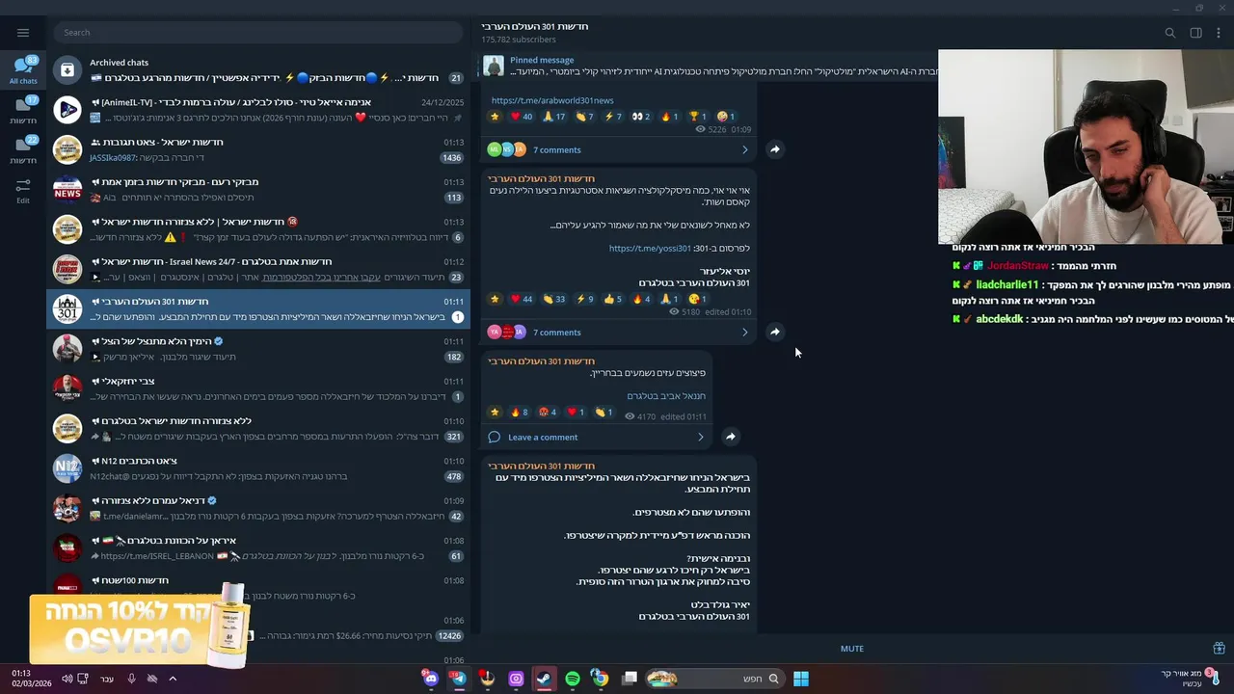Expand the Leave a comment thread arrow
The height and width of the screenshot is (694, 1234).
pyautogui.click(x=701, y=437)
